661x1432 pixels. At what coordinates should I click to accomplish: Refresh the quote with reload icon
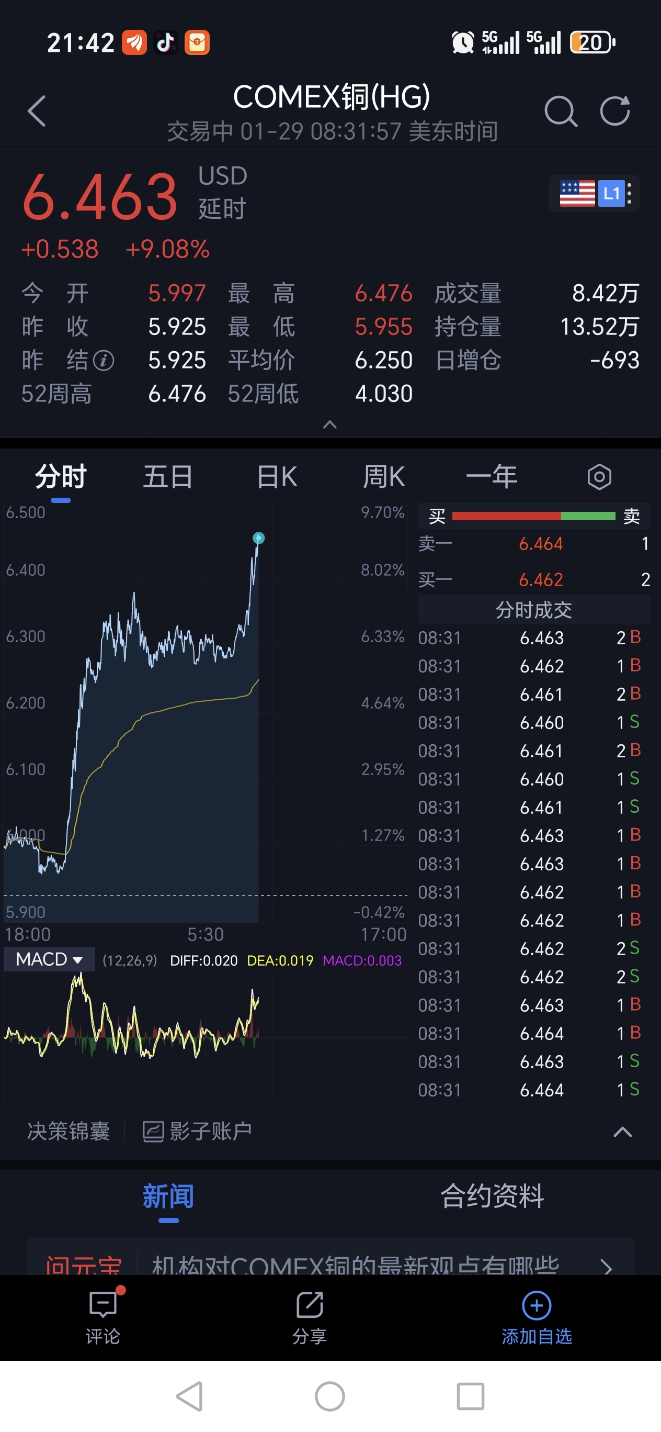pos(616,110)
